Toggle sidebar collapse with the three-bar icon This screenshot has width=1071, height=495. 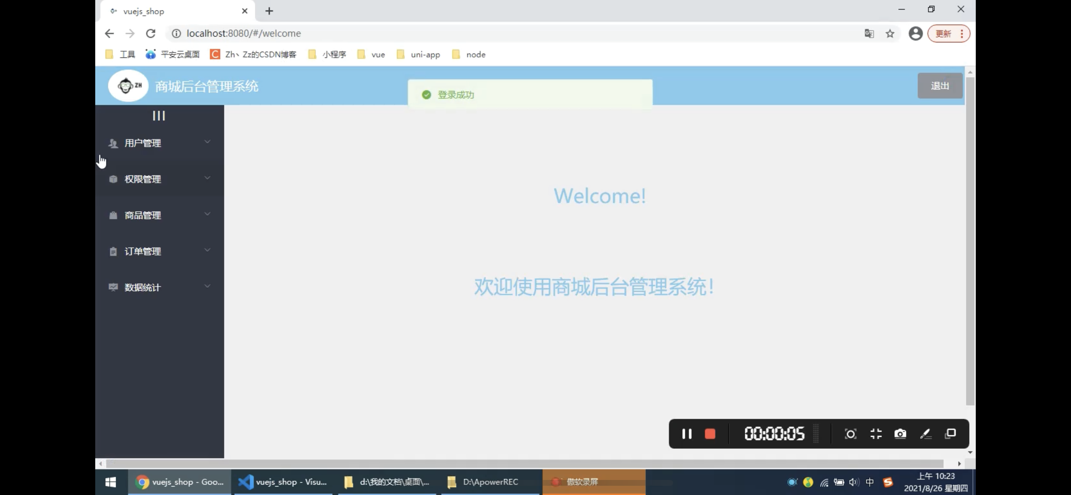[159, 116]
